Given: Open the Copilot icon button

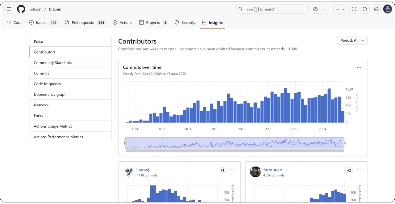Looking at the screenshot, I should point(315,9).
